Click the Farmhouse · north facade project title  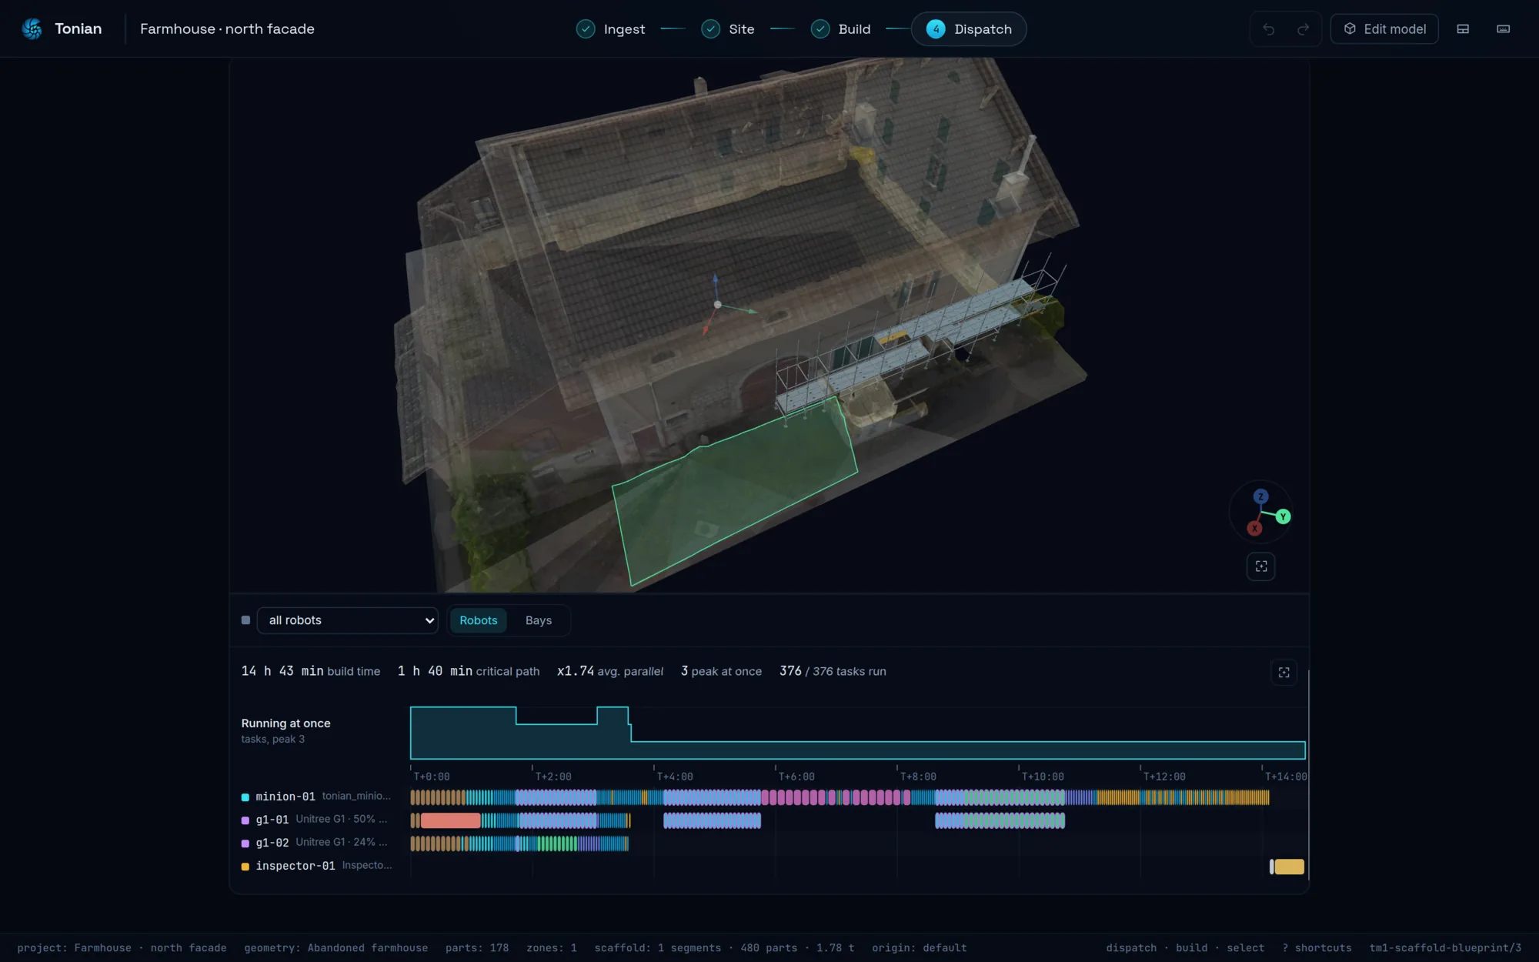pos(227,28)
